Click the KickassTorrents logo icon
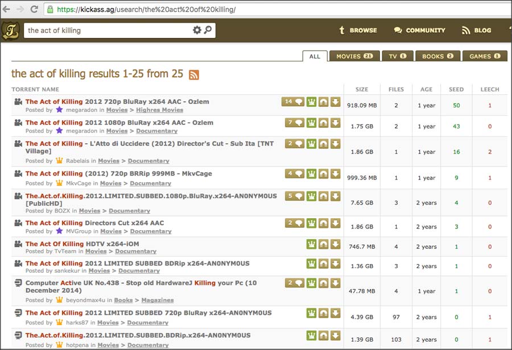Viewport: 512px width, 350px height. point(11,30)
